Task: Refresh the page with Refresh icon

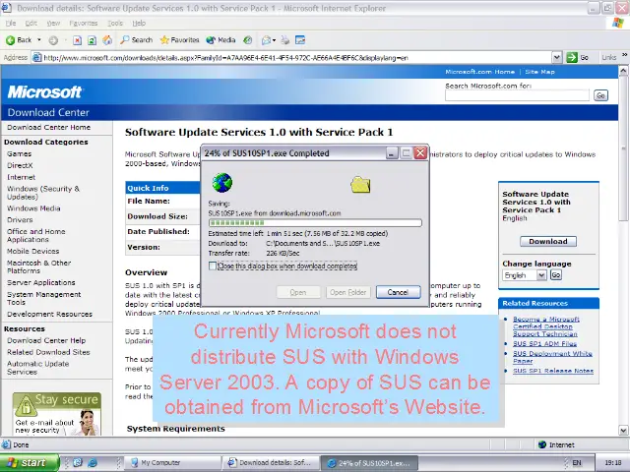Action: pyautogui.click(x=92, y=40)
